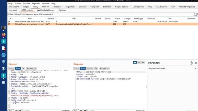Open the User options tab
The image size is (198, 111).
tap(138, 7)
